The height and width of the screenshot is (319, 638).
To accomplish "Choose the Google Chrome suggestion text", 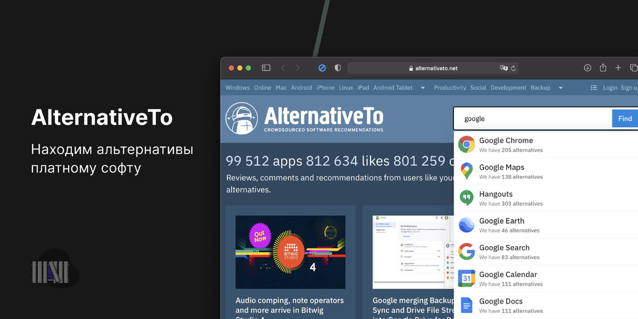I will click(x=506, y=140).
